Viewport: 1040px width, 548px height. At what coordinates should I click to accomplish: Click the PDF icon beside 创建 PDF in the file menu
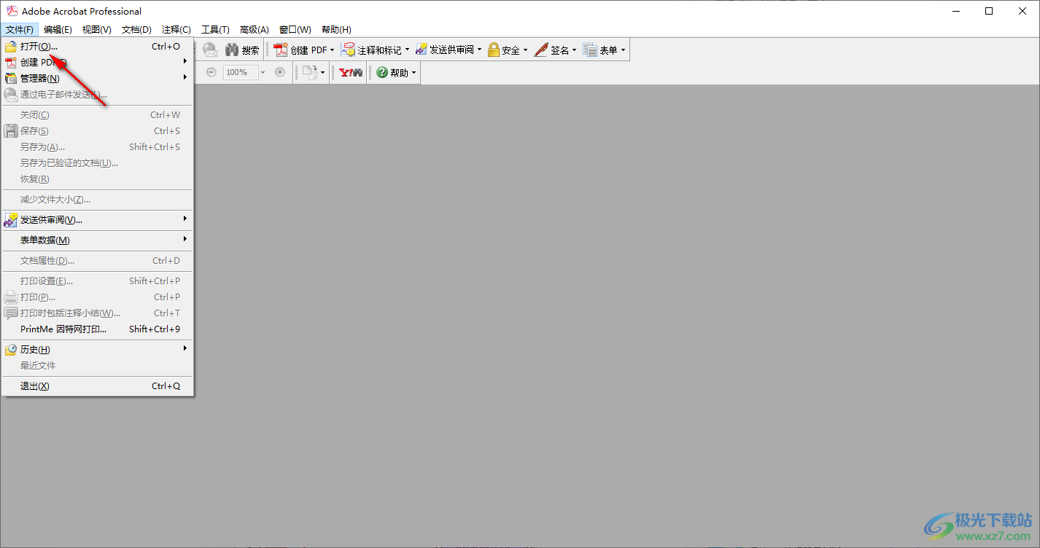click(11, 62)
